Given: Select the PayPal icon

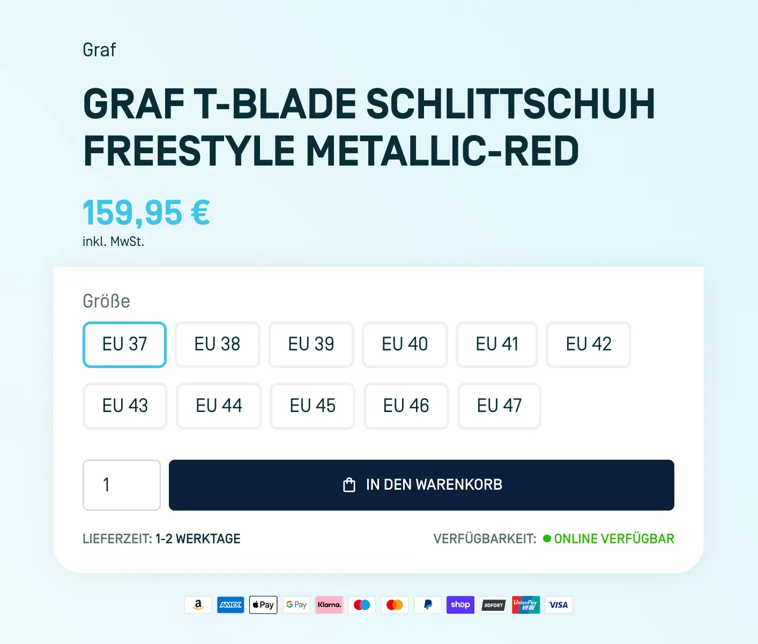Looking at the screenshot, I should coord(428,605).
